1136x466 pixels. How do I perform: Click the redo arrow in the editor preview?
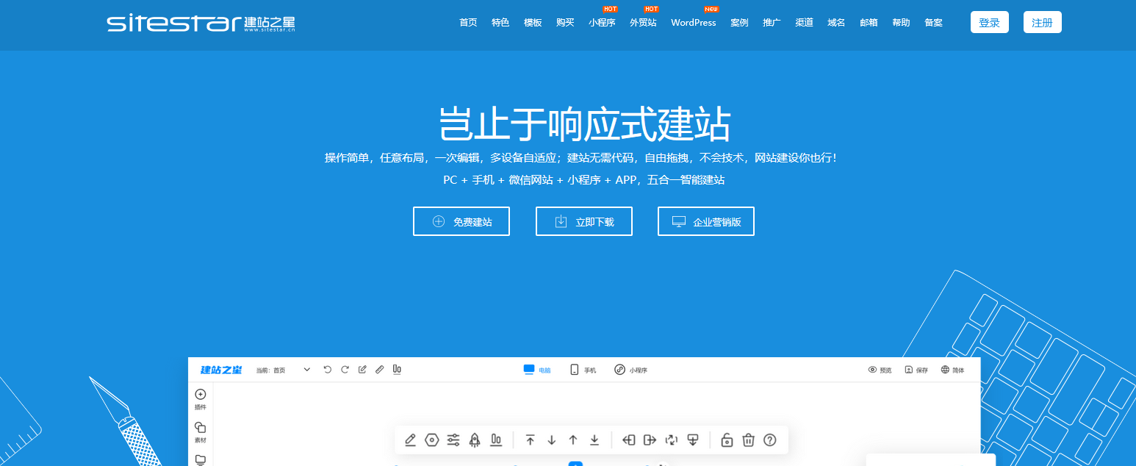[x=345, y=370]
